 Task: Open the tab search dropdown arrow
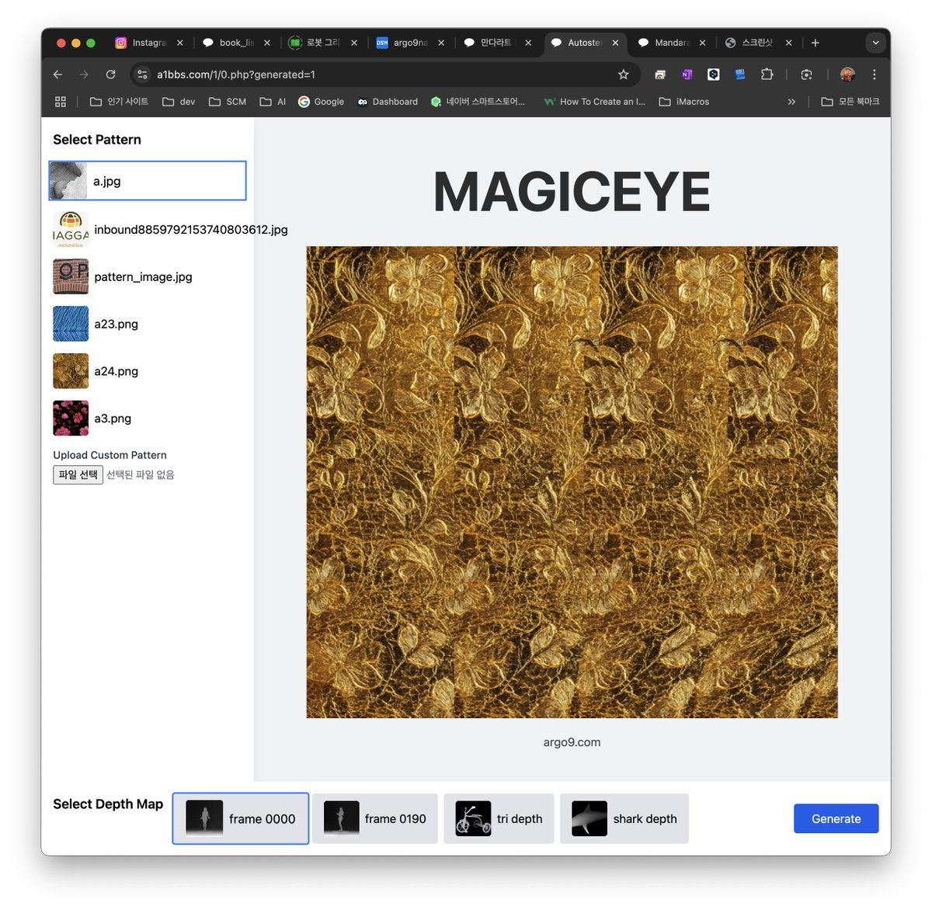tap(875, 43)
